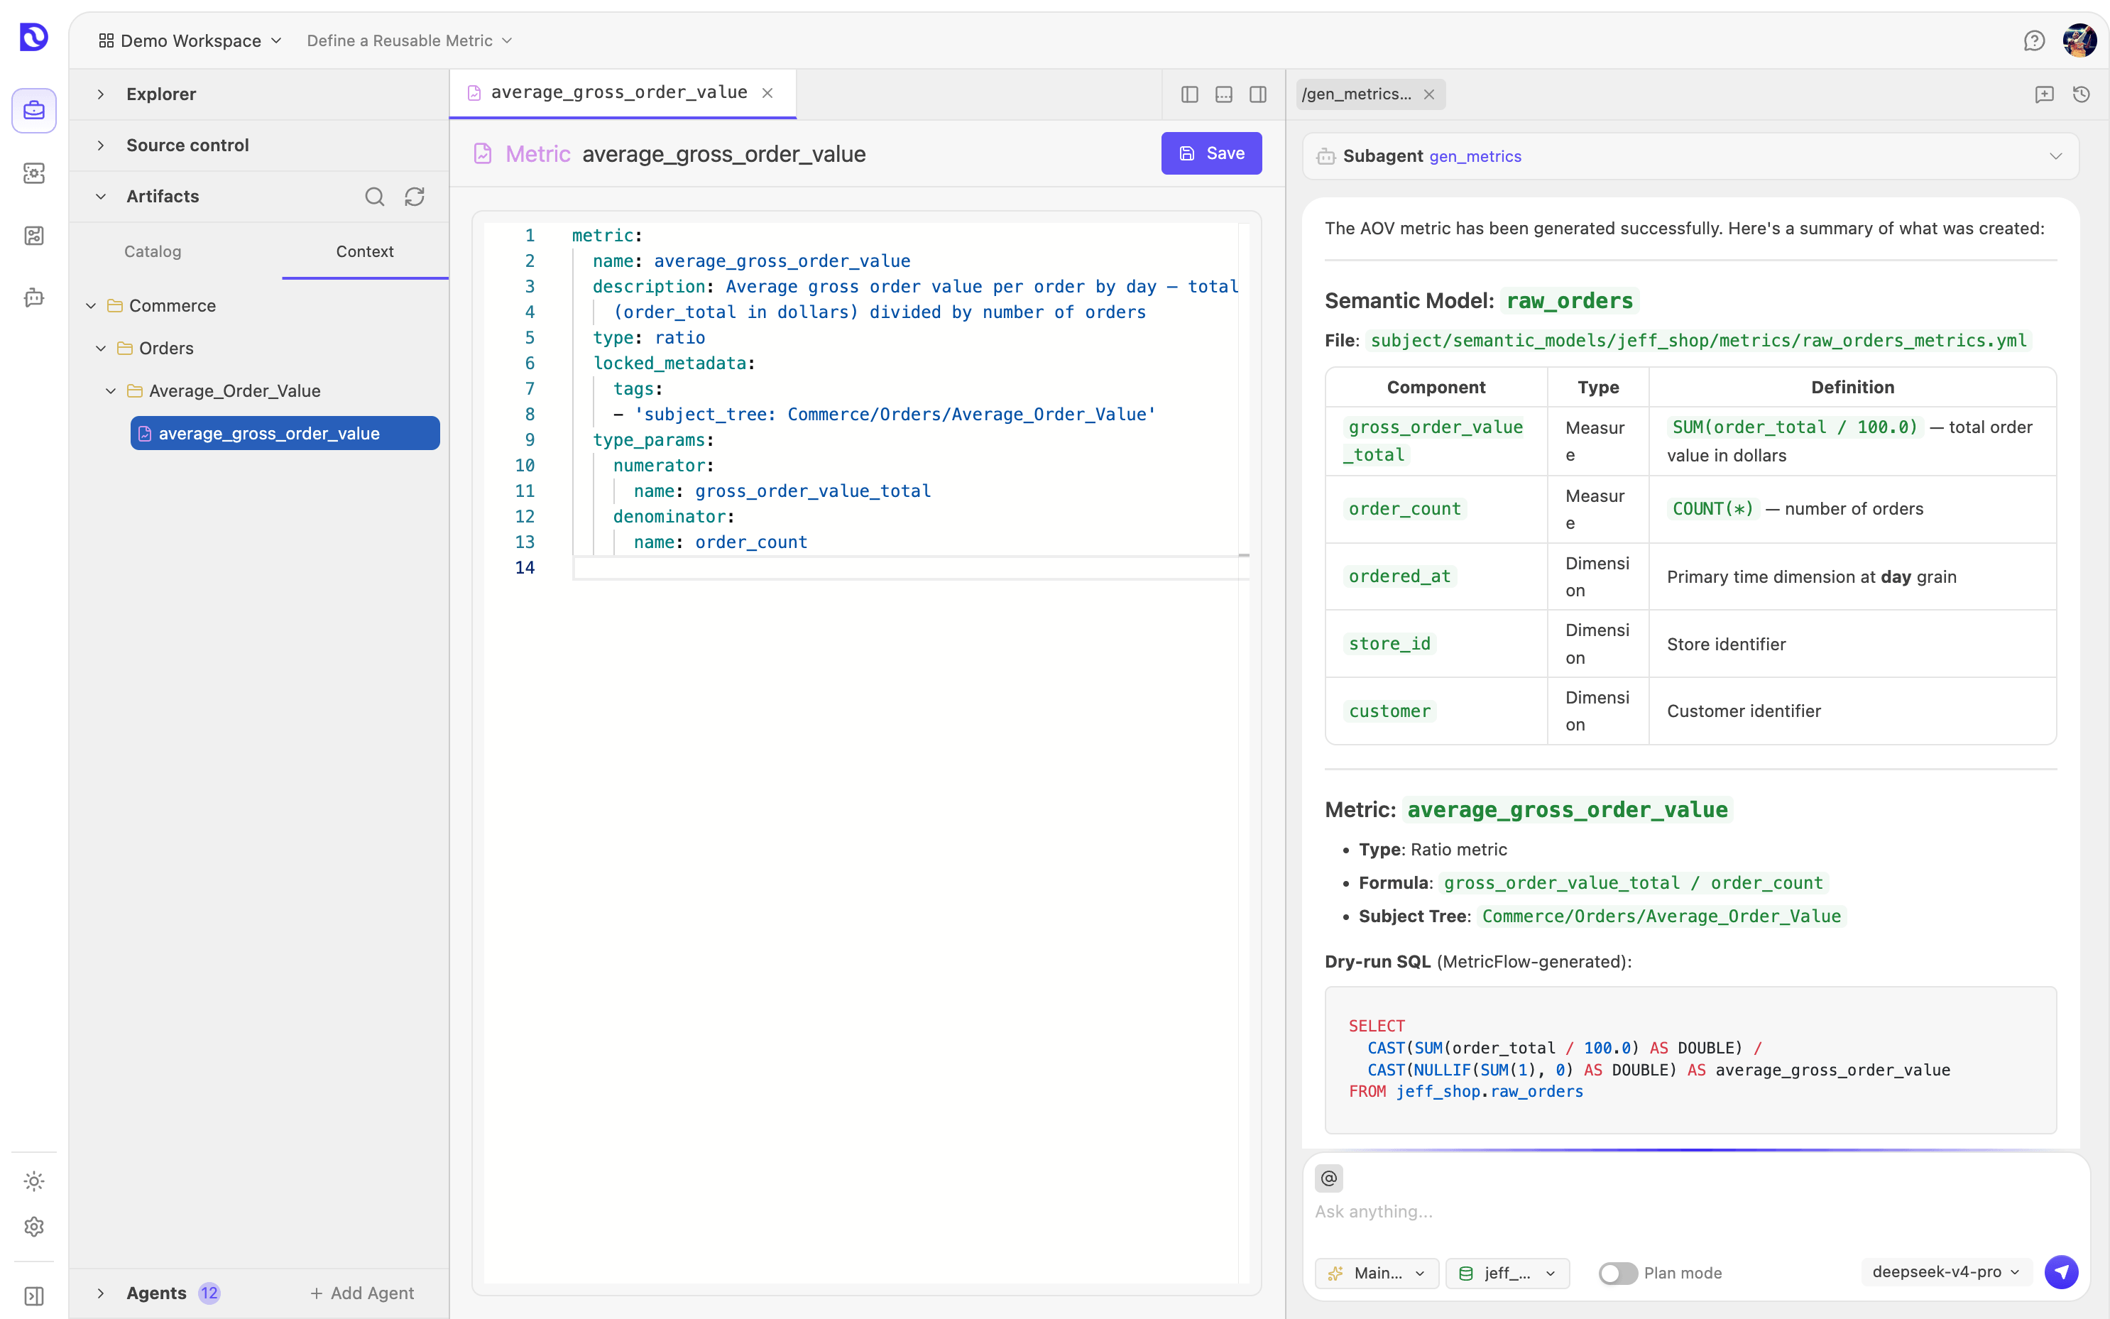Click the gen_metrics subagent link

click(1475, 156)
